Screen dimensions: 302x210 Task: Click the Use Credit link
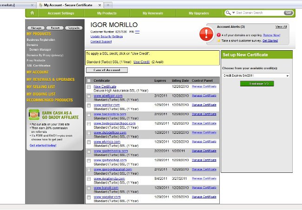click(x=142, y=62)
